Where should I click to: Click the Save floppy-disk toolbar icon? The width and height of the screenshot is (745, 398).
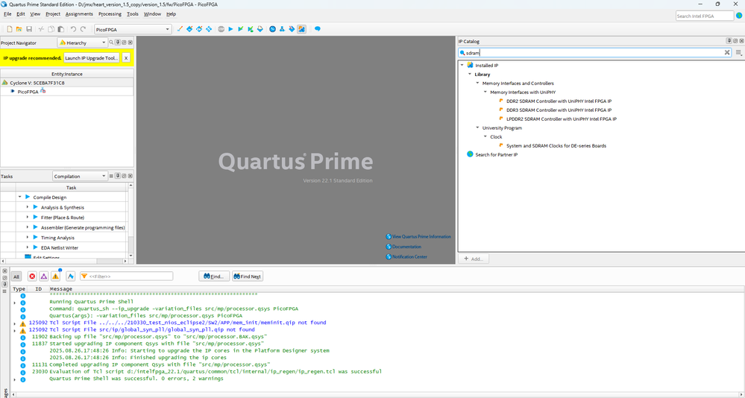(x=29, y=29)
